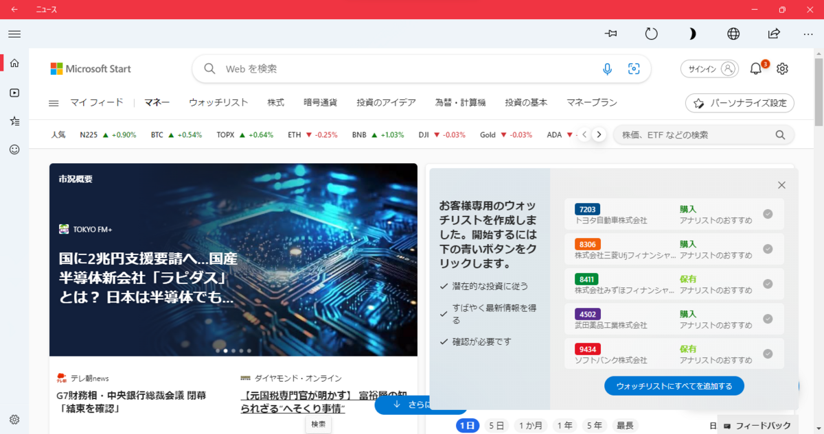Open マネープラン tab
Viewport: 824px width, 434px height.
tap(592, 103)
